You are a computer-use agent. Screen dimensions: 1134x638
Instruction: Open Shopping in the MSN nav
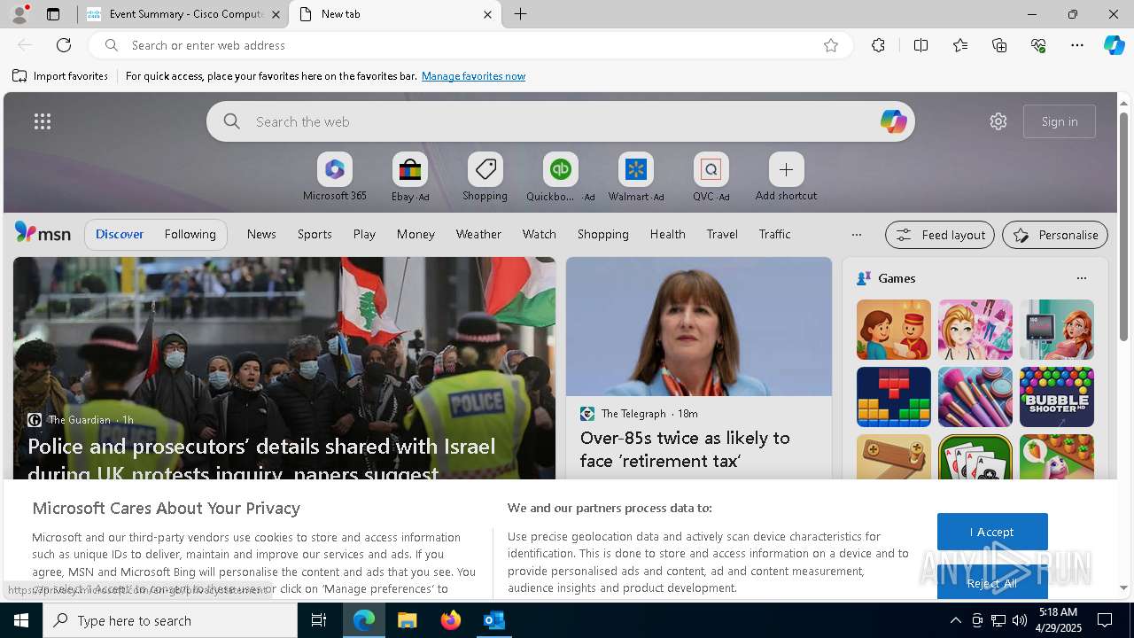[602, 234]
